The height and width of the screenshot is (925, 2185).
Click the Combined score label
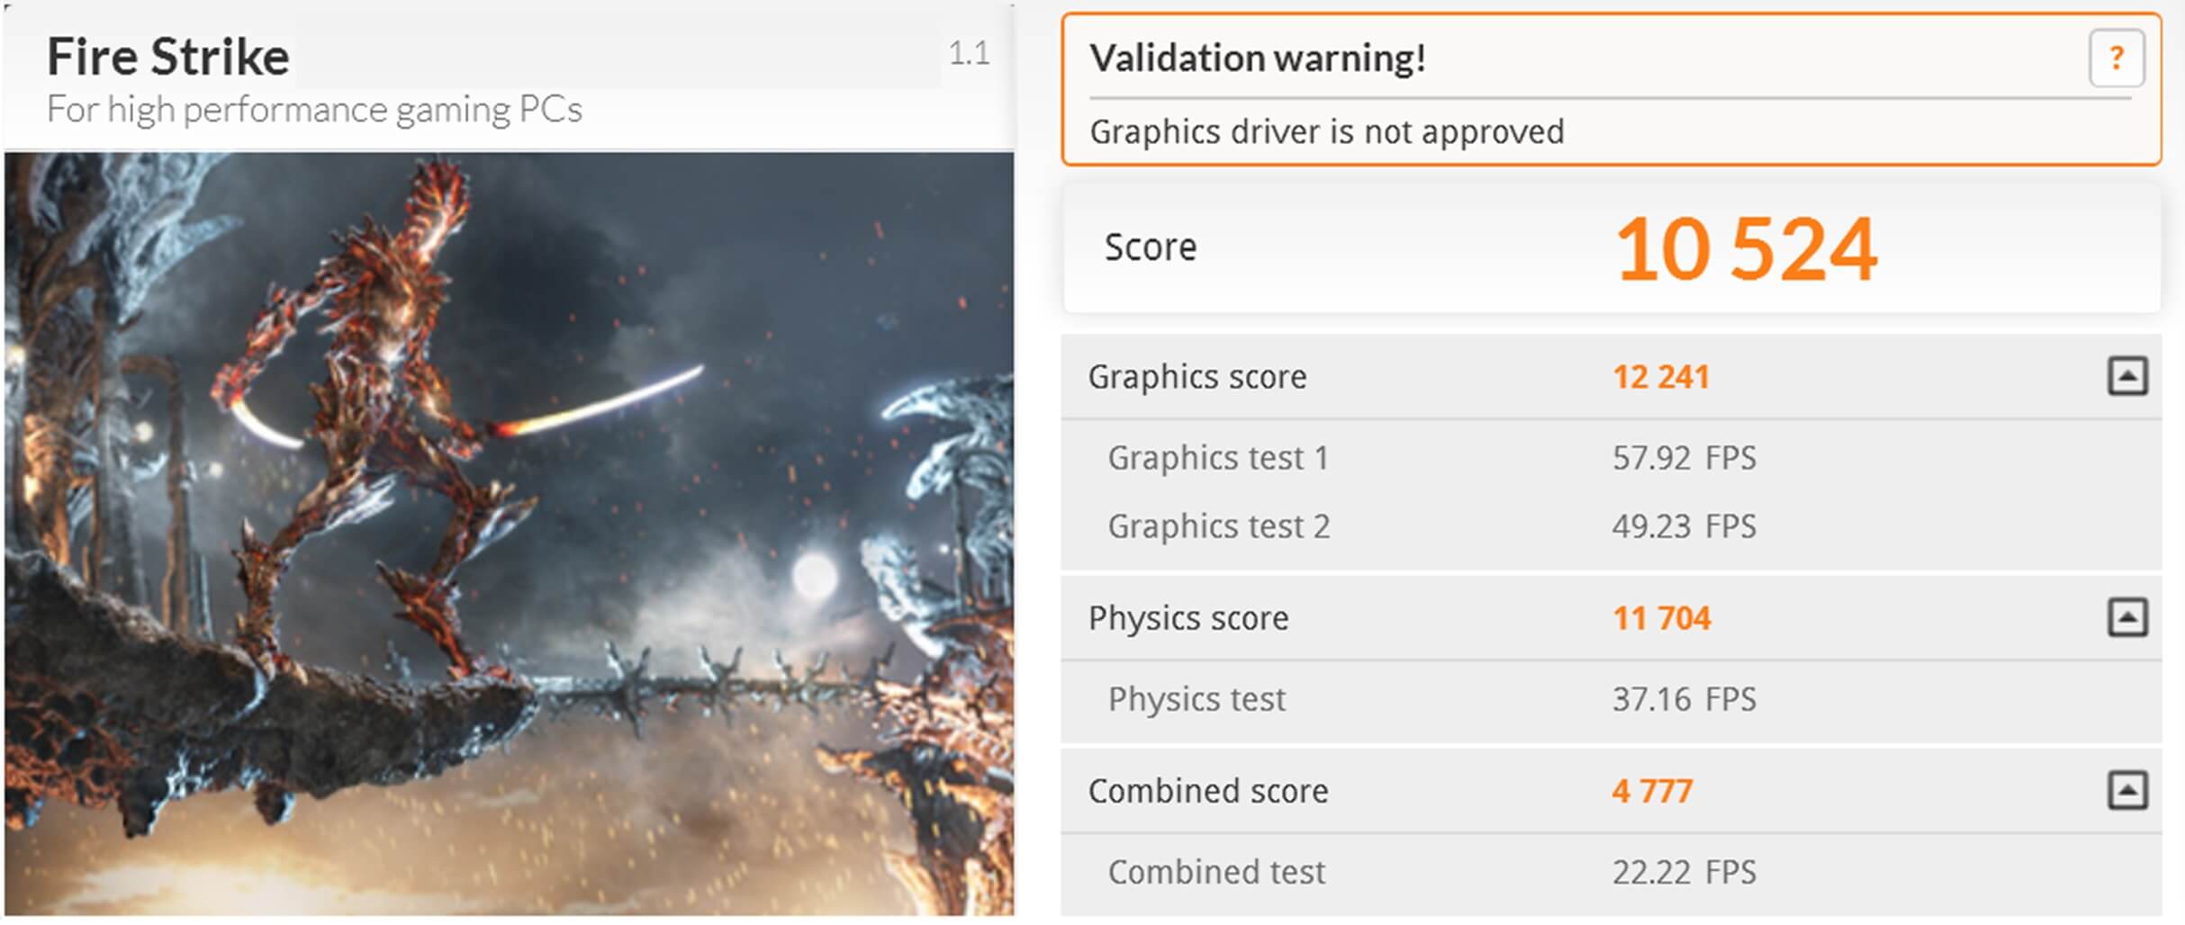pyautogui.click(x=1207, y=791)
